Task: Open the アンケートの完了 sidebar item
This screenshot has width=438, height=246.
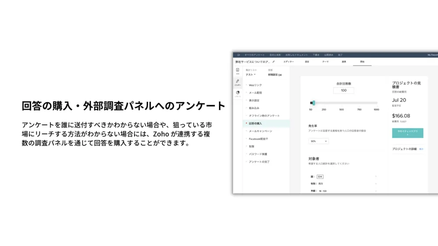Action: pyautogui.click(x=259, y=162)
